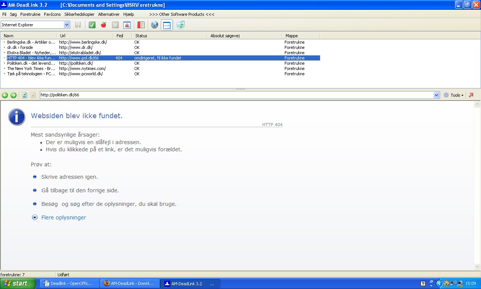Click the stop loading page icon

[x=33, y=95]
